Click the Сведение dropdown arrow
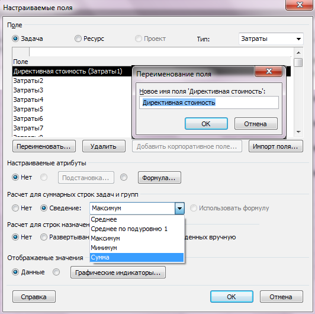This screenshot has height=314, width=315. point(179,208)
